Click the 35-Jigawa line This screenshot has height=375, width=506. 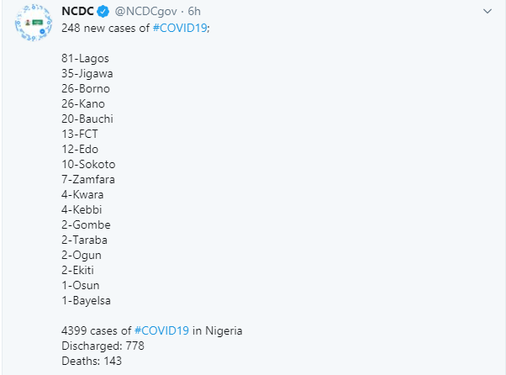click(x=87, y=74)
